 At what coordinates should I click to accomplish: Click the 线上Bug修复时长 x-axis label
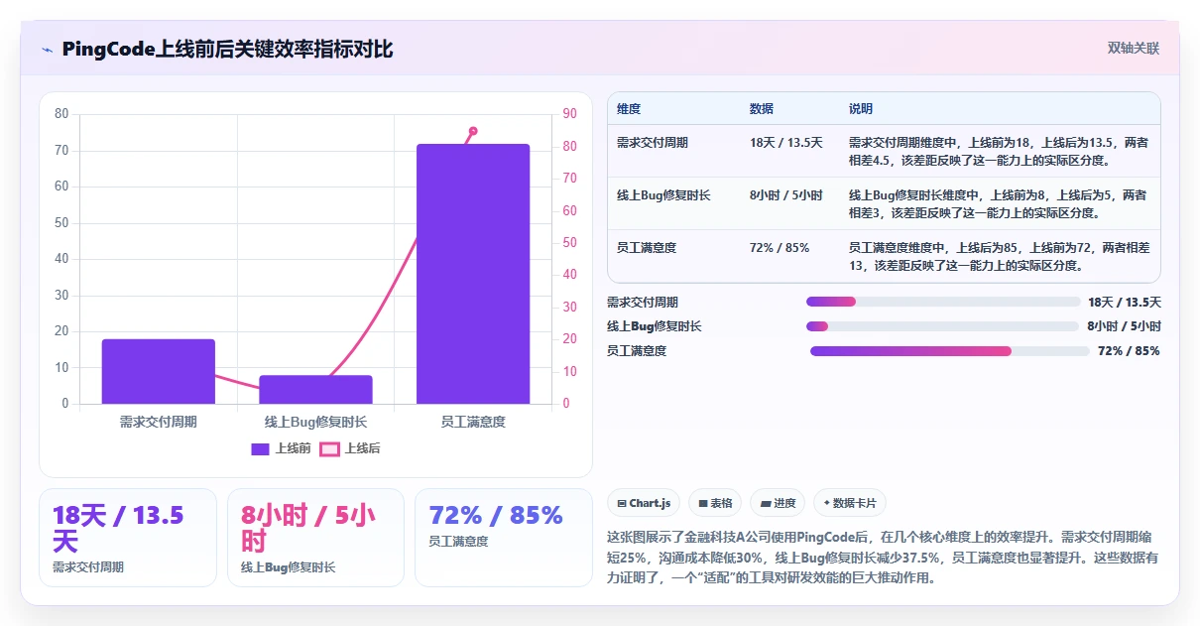[315, 422]
